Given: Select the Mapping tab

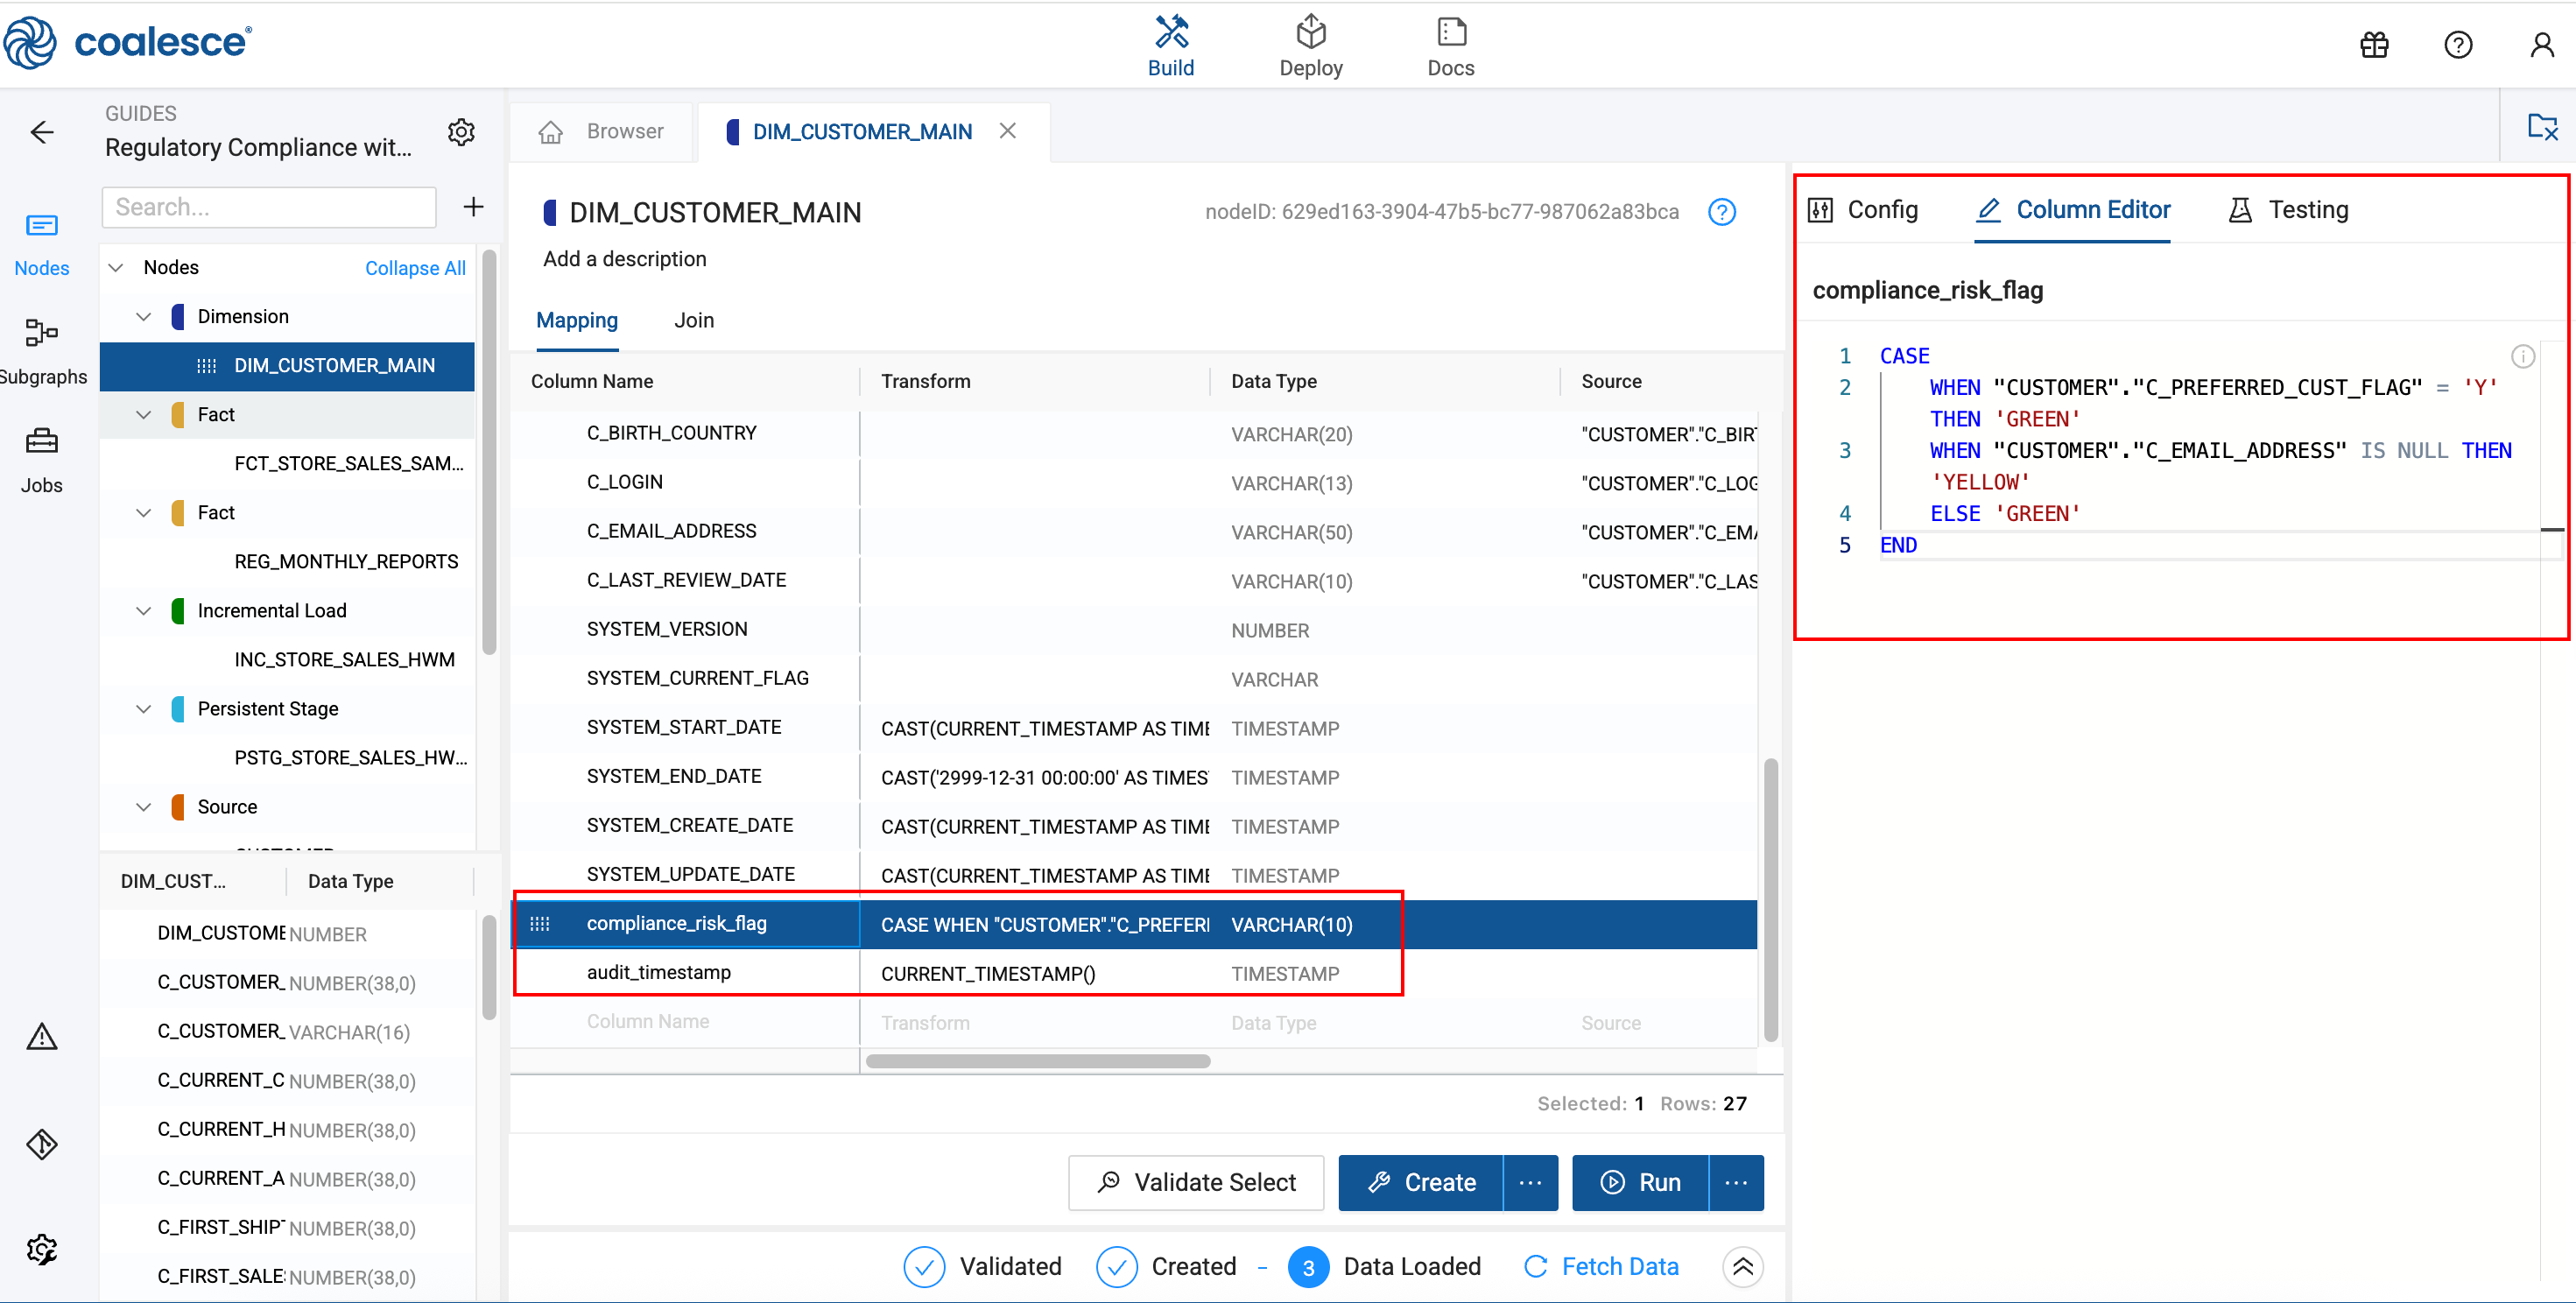Looking at the screenshot, I should click(x=577, y=320).
